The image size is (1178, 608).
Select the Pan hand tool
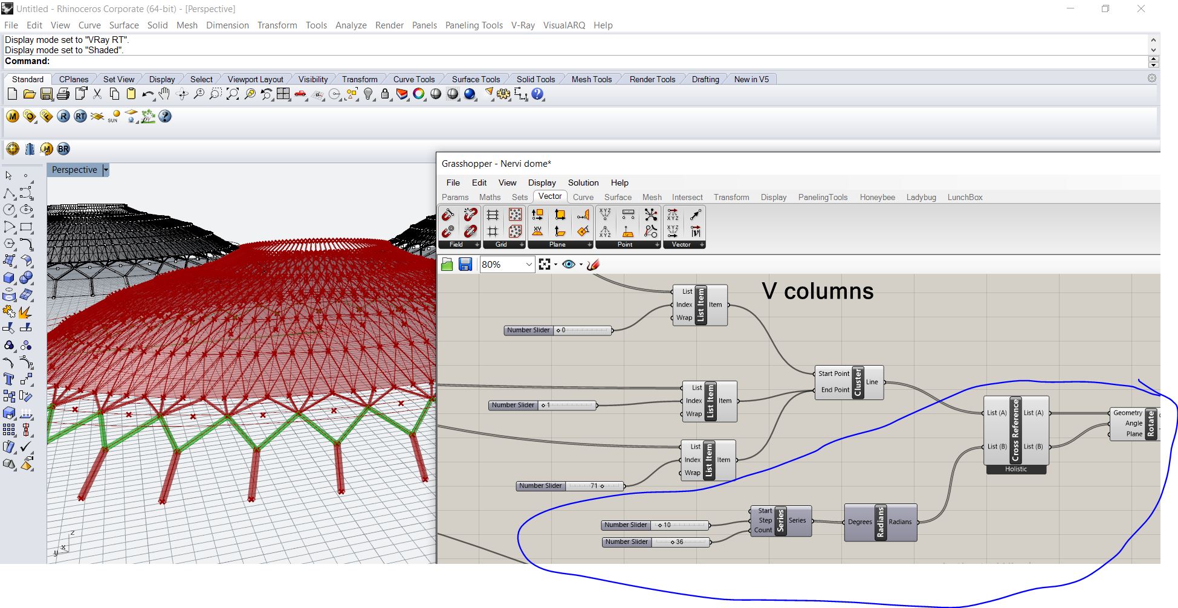point(164,94)
